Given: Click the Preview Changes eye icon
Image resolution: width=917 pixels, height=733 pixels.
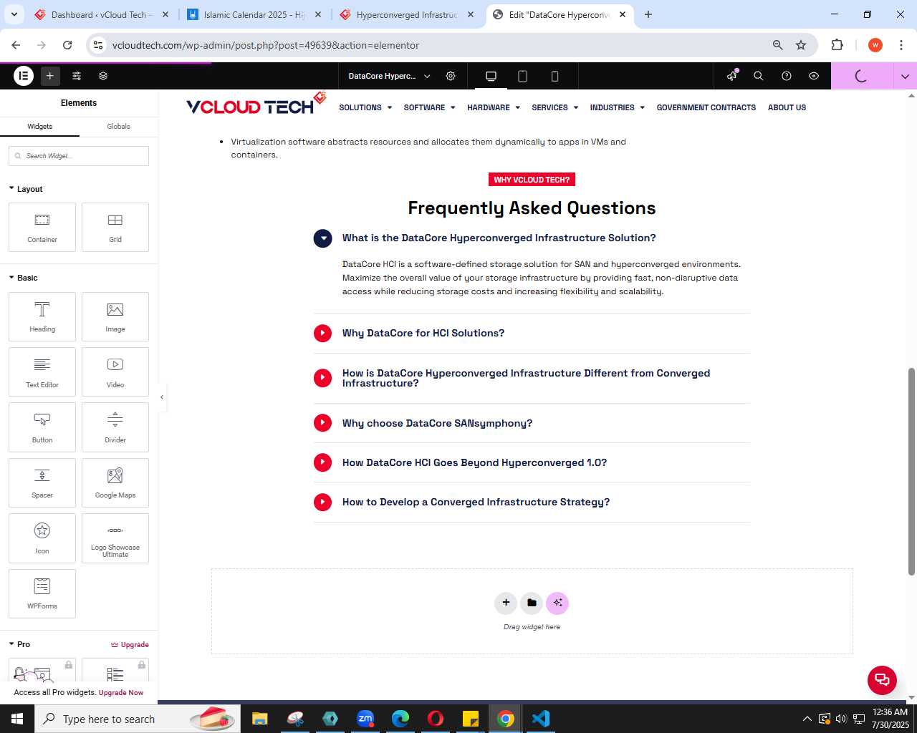Looking at the screenshot, I should point(814,76).
